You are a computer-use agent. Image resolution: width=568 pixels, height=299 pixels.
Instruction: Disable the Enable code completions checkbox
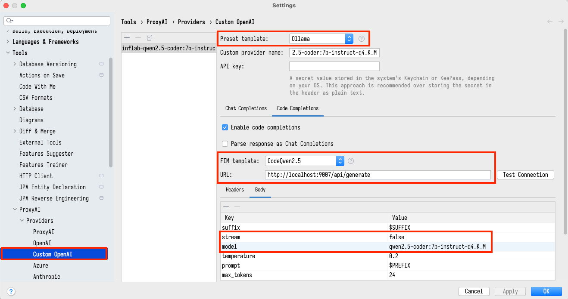[225, 127]
